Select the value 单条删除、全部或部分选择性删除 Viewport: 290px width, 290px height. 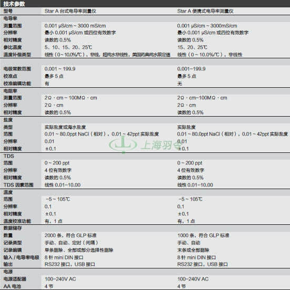tap(79, 250)
